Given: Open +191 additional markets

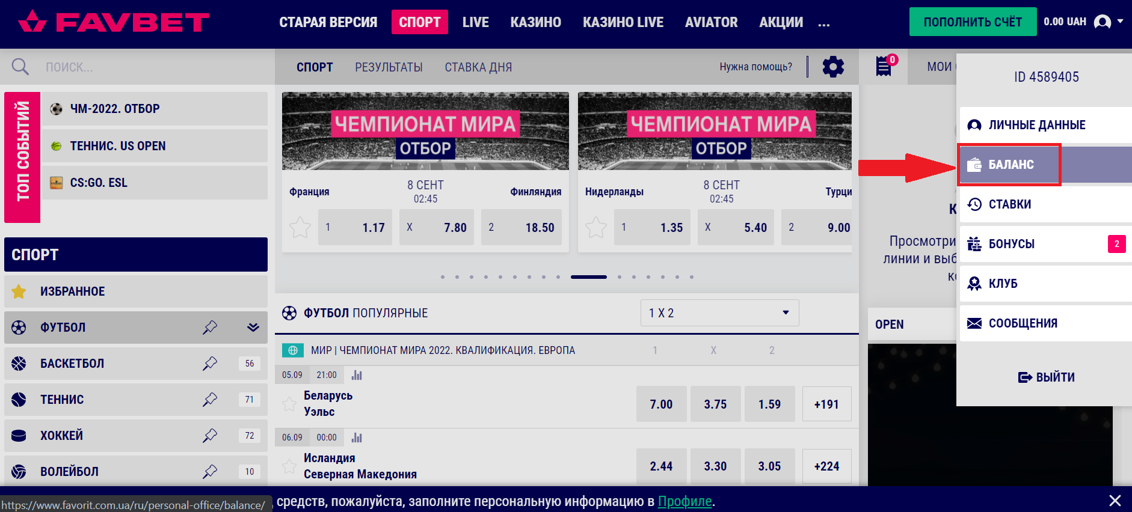Looking at the screenshot, I should pyautogui.click(x=826, y=404).
